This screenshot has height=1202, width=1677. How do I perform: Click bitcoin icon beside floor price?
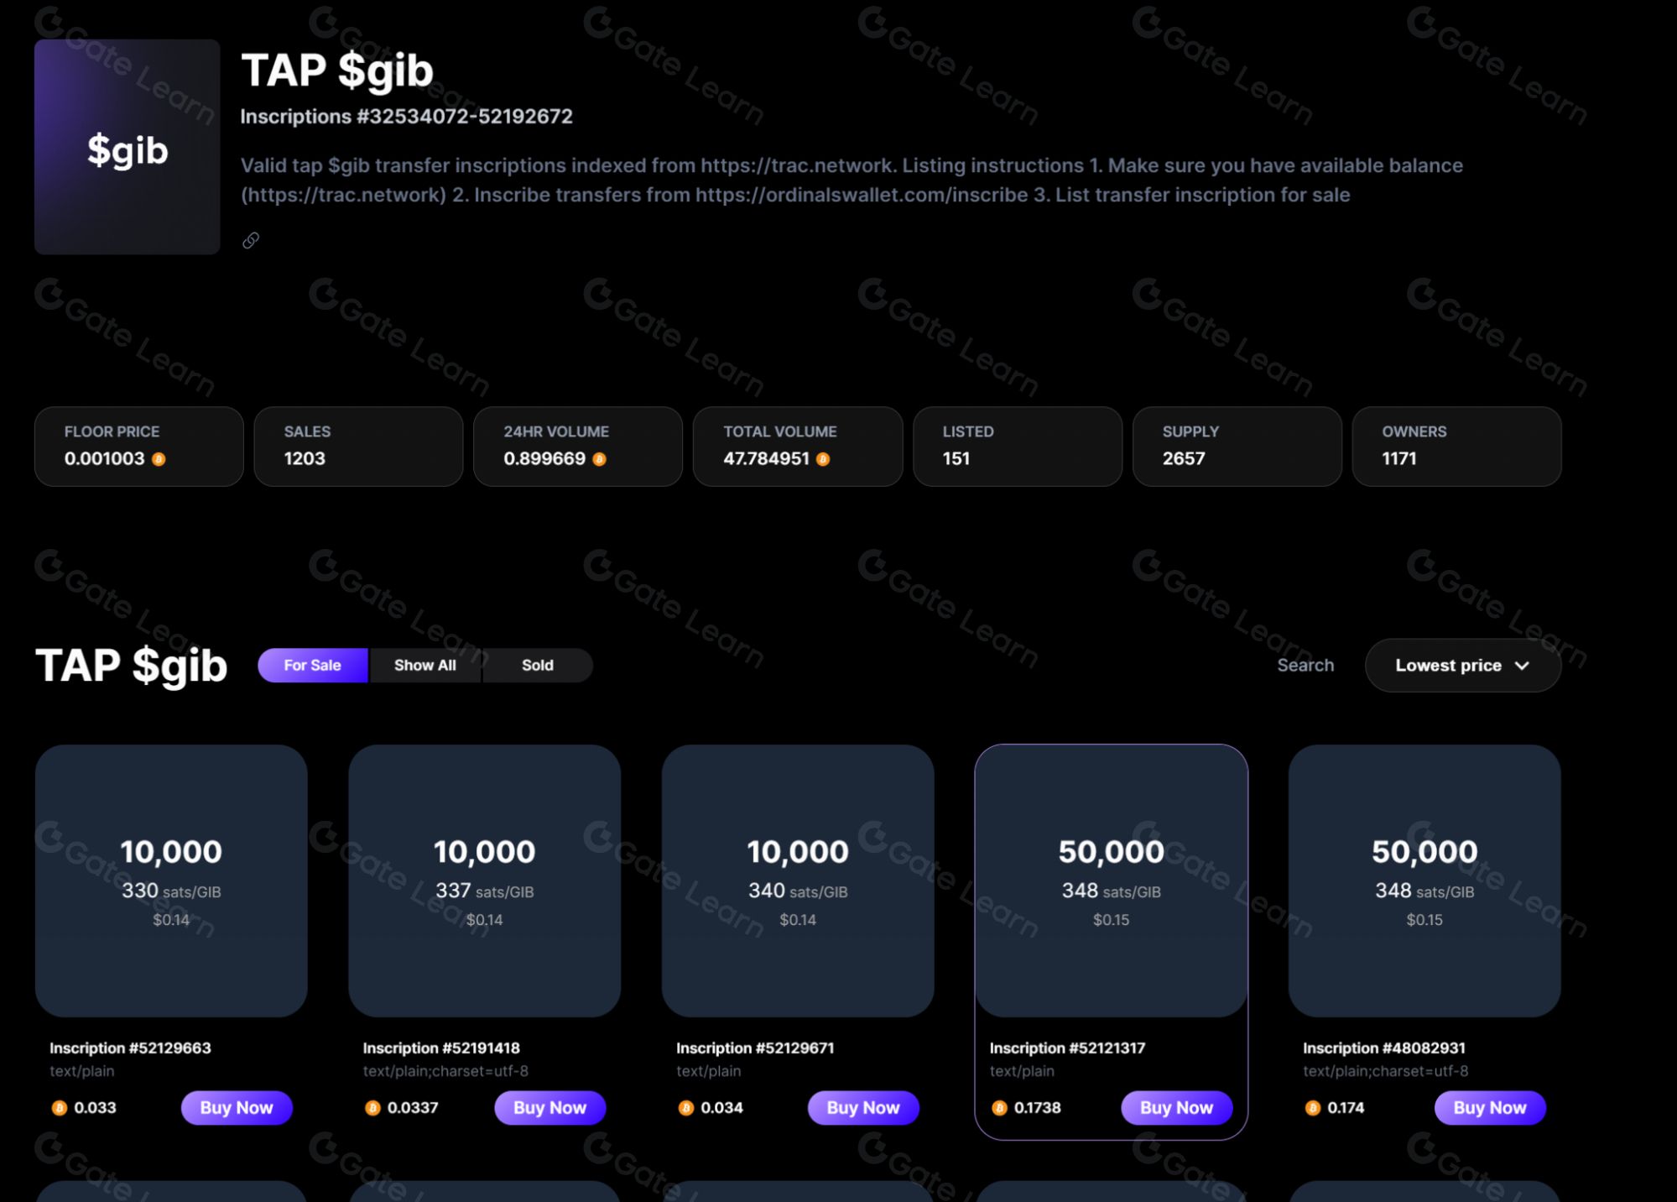(x=159, y=459)
